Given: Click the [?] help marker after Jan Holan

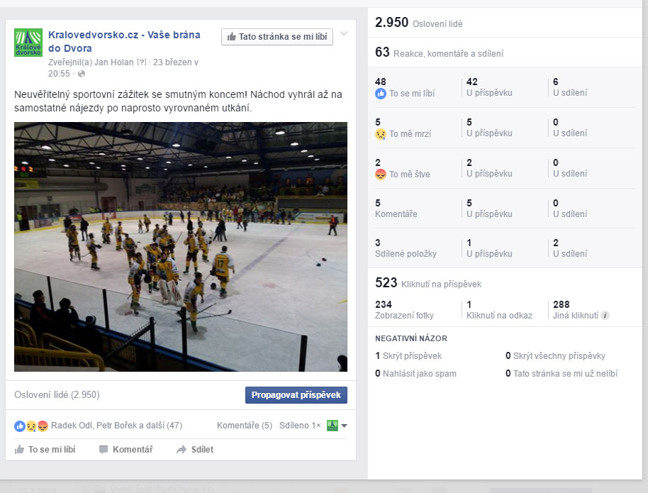Looking at the screenshot, I should (x=142, y=62).
